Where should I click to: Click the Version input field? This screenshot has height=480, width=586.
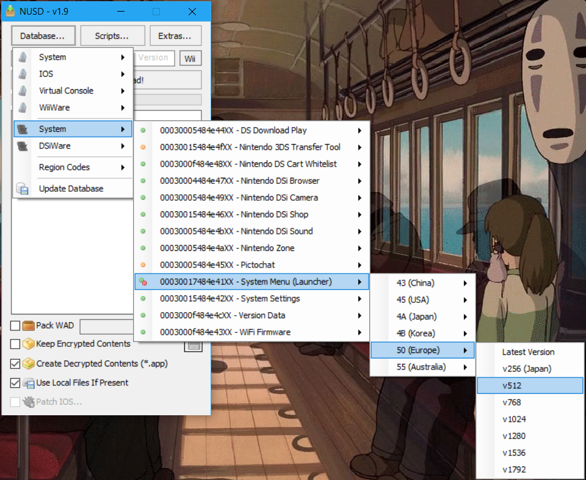coord(154,58)
